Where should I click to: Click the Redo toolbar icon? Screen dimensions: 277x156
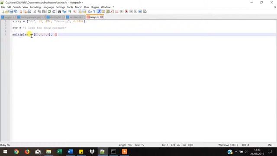pos(54,12)
